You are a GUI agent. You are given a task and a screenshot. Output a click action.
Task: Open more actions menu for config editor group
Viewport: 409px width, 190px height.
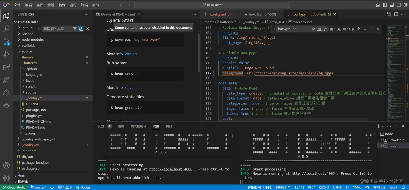pos(403,14)
